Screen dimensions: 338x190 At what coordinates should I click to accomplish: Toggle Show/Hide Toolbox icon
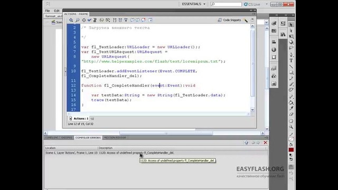click(150, 20)
